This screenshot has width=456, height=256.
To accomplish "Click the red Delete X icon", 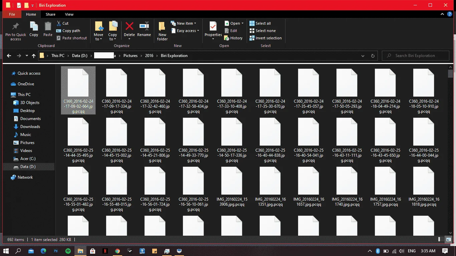I will pyautogui.click(x=129, y=26).
